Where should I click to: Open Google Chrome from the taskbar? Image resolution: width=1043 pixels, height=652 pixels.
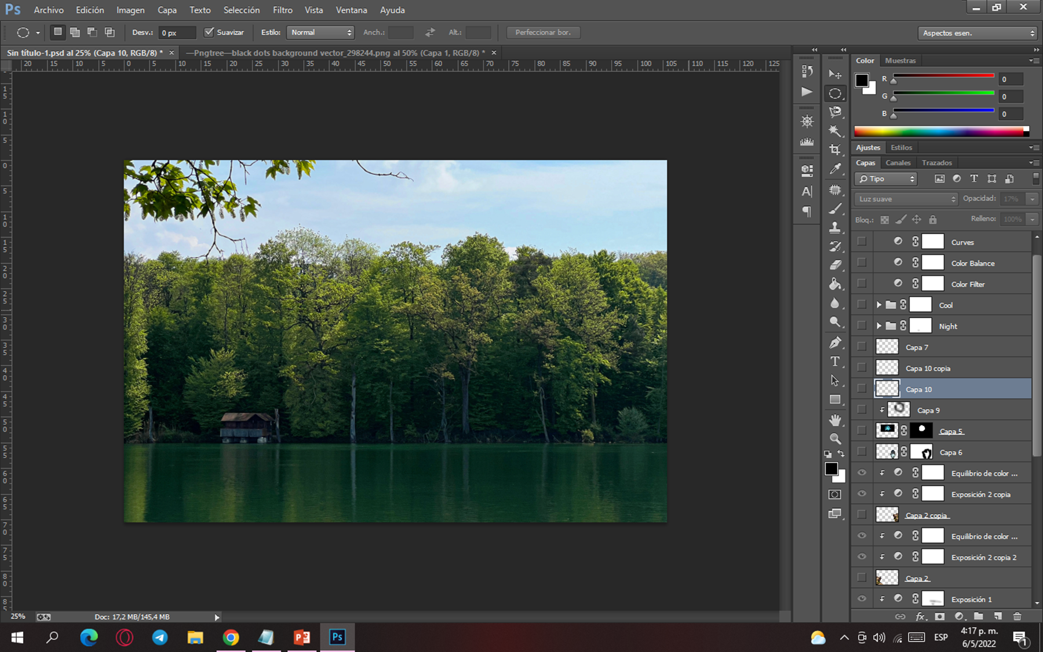click(231, 638)
